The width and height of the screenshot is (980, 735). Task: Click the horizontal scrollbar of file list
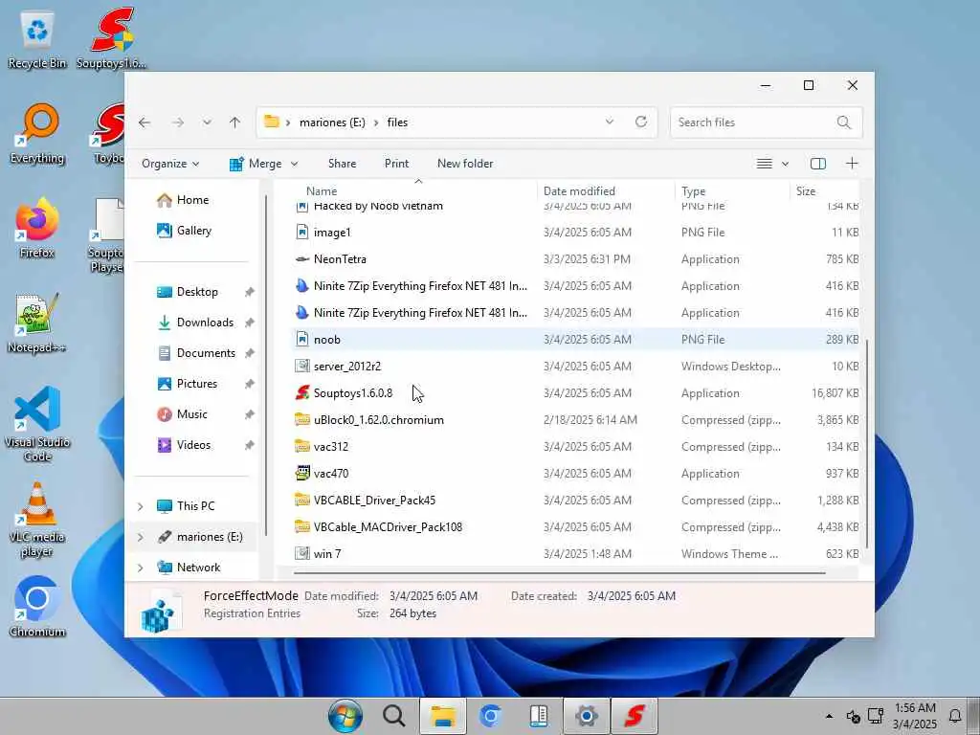tap(559, 572)
